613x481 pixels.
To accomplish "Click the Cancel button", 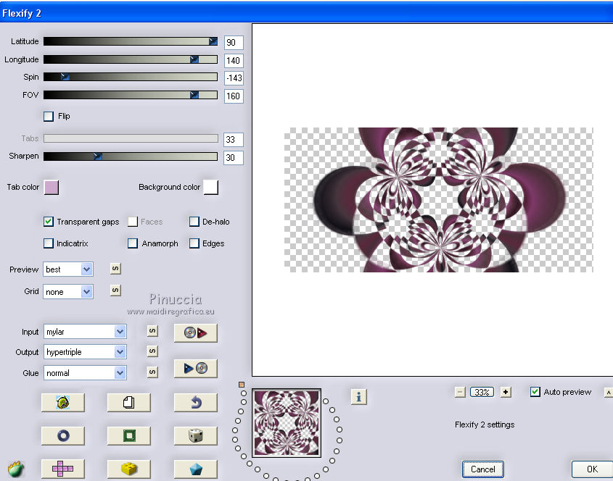I will [483, 469].
